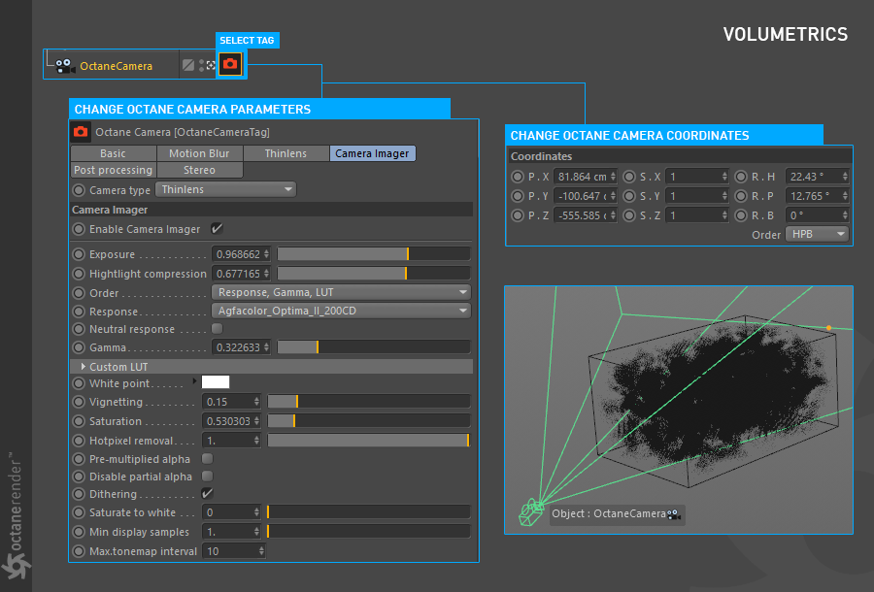Click the P . X keyframe radio dot
874x592 pixels.
pyautogui.click(x=518, y=177)
